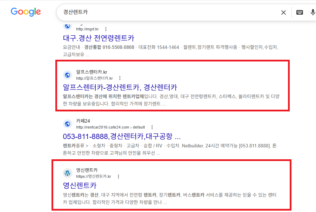Click snippet text starting 요금안내 · 경산통합

pyautogui.click(x=171, y=51)
